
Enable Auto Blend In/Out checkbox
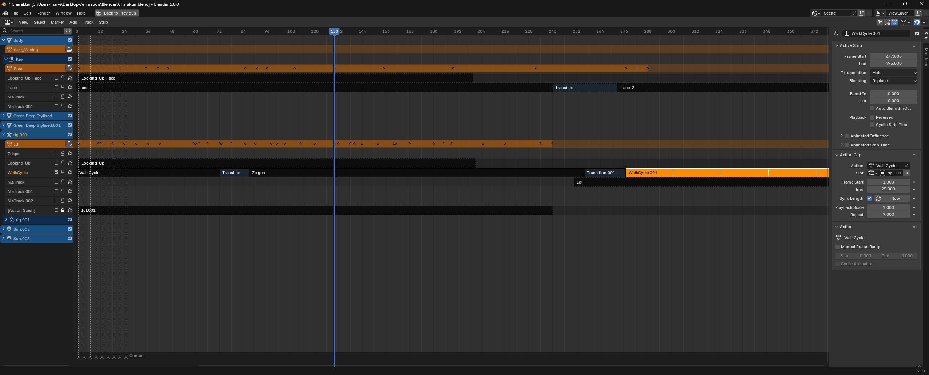872,108
